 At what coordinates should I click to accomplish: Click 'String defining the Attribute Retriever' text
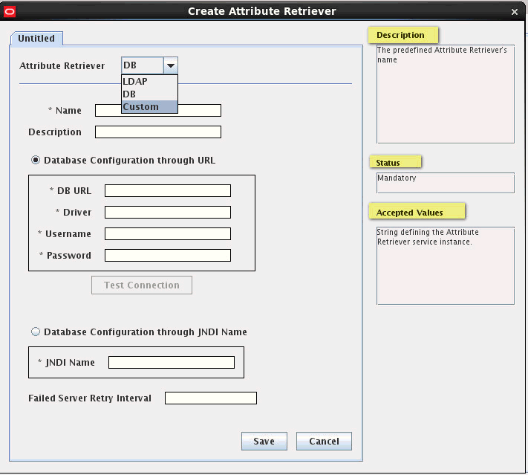tap(428, 237)
